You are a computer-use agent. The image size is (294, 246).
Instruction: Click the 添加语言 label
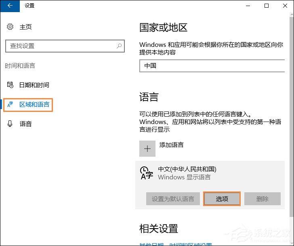click(171, 145)
